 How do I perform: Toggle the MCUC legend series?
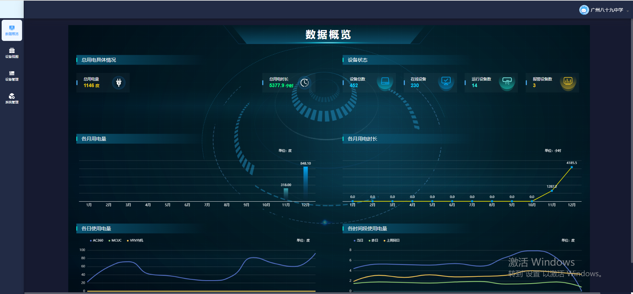point(115,241)
